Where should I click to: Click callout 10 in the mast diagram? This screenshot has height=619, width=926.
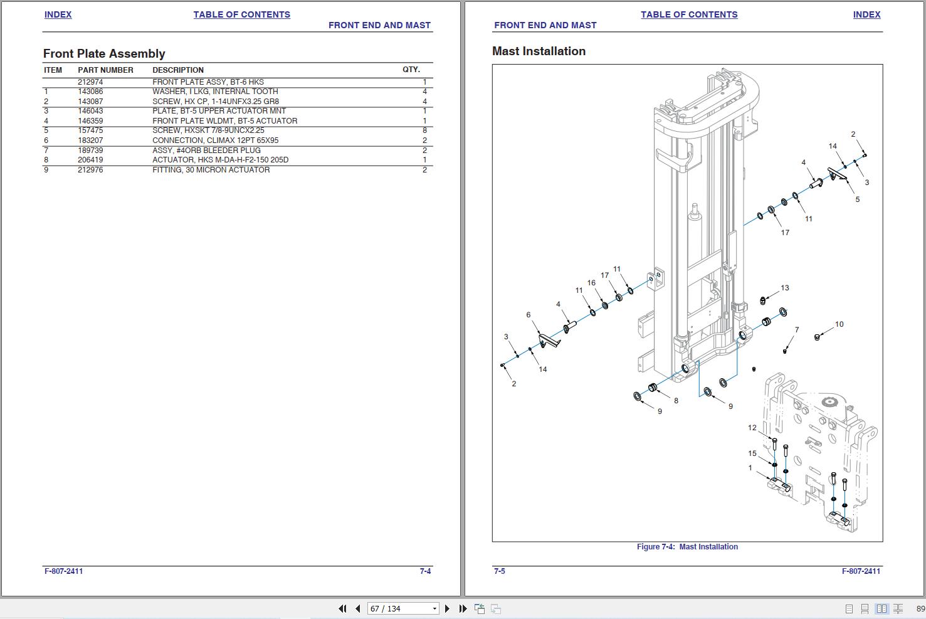pyautogui.click(x=839, y=324)
